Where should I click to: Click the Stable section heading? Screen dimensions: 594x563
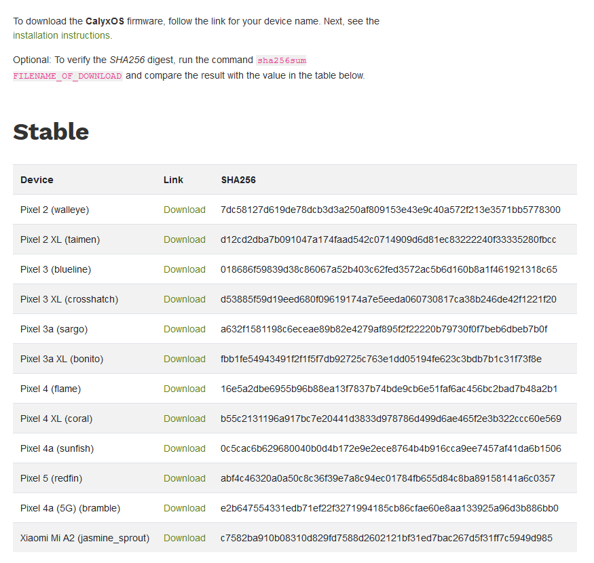pos(51,132)
